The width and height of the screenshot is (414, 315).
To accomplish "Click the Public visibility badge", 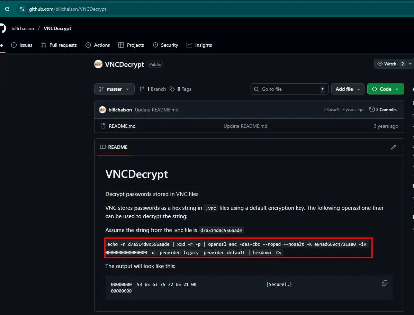I will [x=155, y=64].
